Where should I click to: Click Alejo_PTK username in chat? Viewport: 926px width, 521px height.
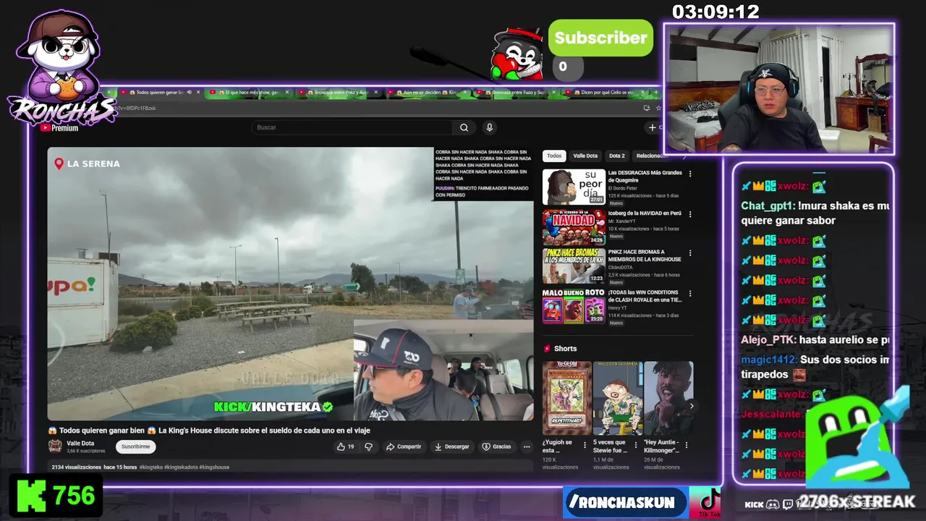[768, 340]
